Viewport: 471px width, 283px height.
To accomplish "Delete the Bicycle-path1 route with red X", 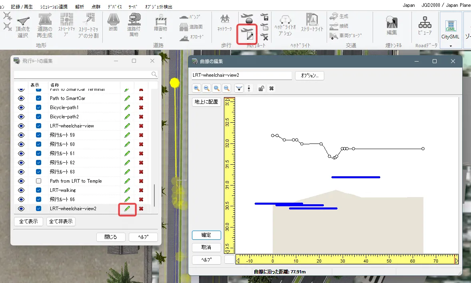I will (x=141, y=108).
